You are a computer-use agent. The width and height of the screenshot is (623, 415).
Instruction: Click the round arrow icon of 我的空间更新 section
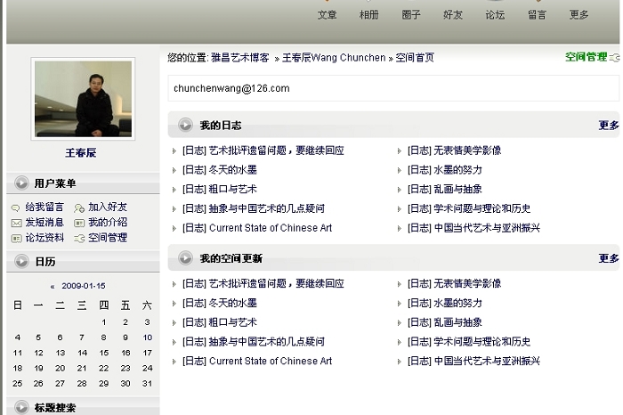coord(185,258)
